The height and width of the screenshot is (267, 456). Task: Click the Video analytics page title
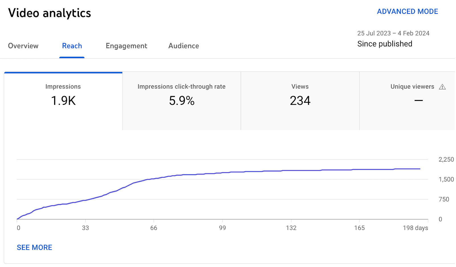pos(50,13)
